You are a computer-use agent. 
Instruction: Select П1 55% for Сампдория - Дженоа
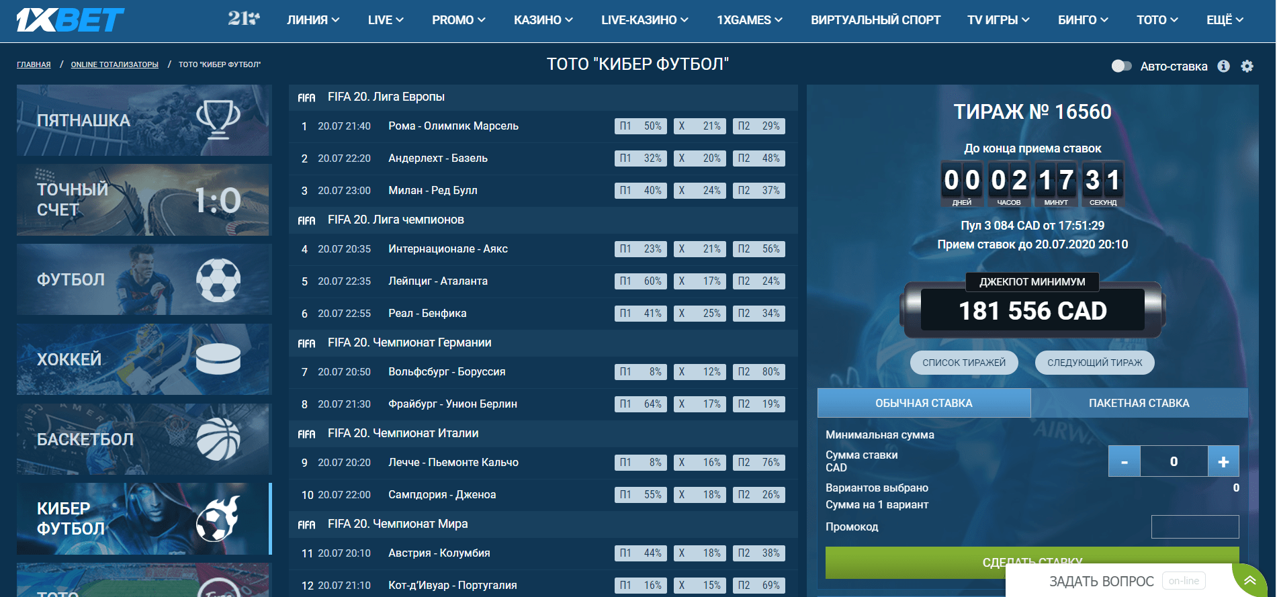(641, 495)
